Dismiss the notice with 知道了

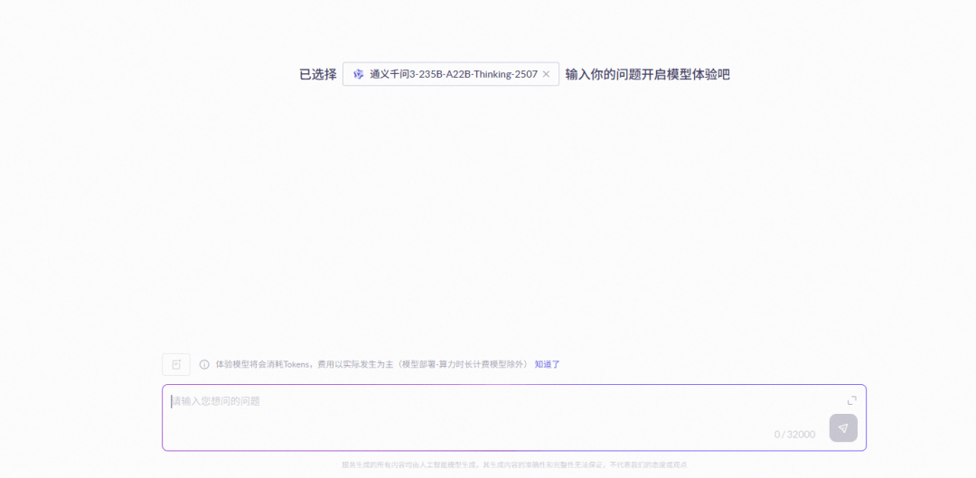pyautogui.click(x=547, y=364)
